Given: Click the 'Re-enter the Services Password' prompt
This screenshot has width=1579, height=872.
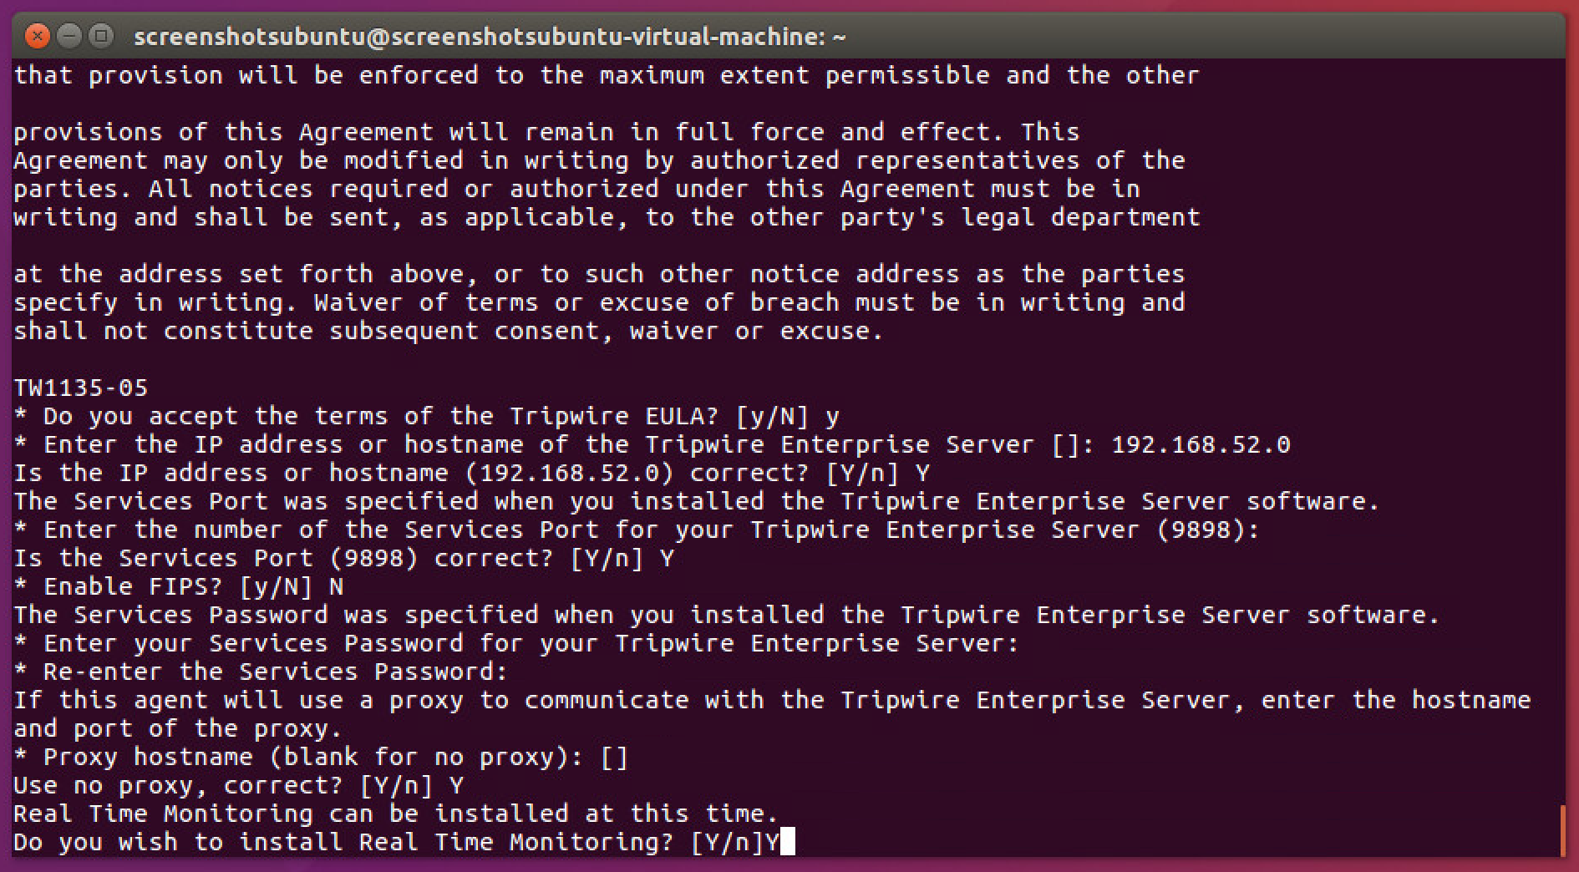Looking at the screenshot, I should click(x=261, y=672).
